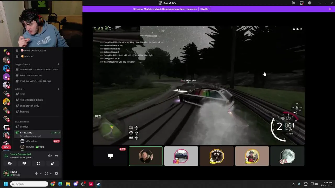This screenshot has width=335, height=188.
Task: Open Microsoft Edge from the taskbar
Action: coord(60,184)
